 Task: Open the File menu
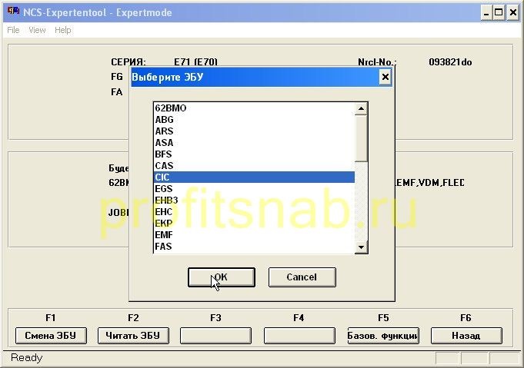(x=13, y=30)
